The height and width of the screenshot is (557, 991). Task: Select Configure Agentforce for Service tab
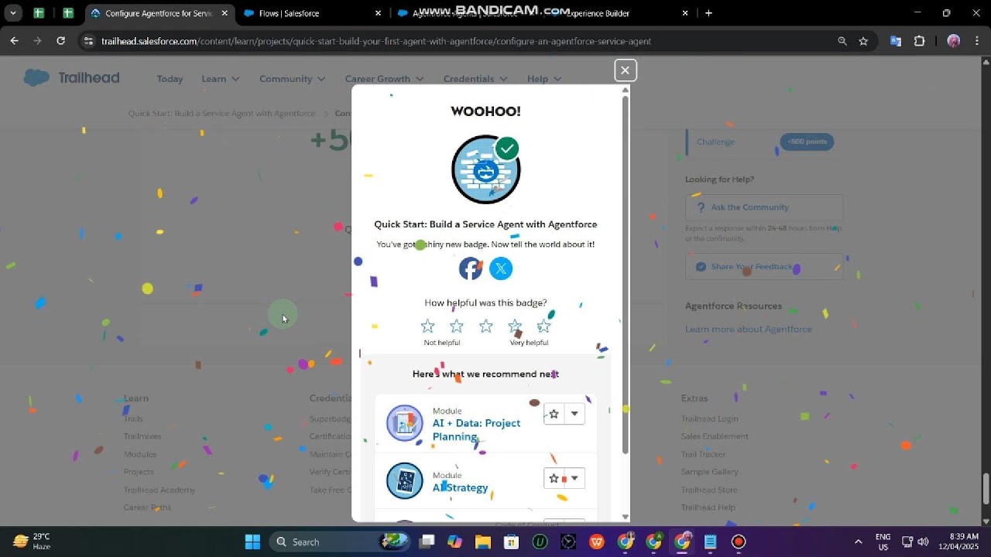pyautogui.click(x=159, y=13)
